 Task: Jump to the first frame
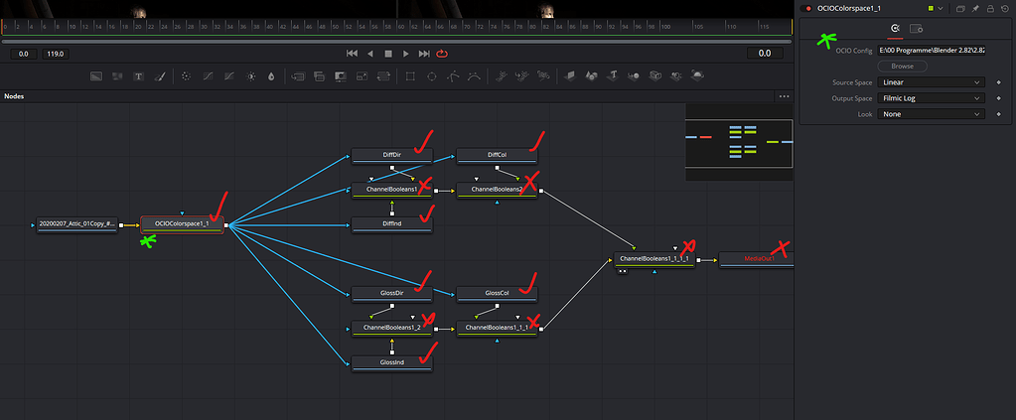(x=352, y=54)
